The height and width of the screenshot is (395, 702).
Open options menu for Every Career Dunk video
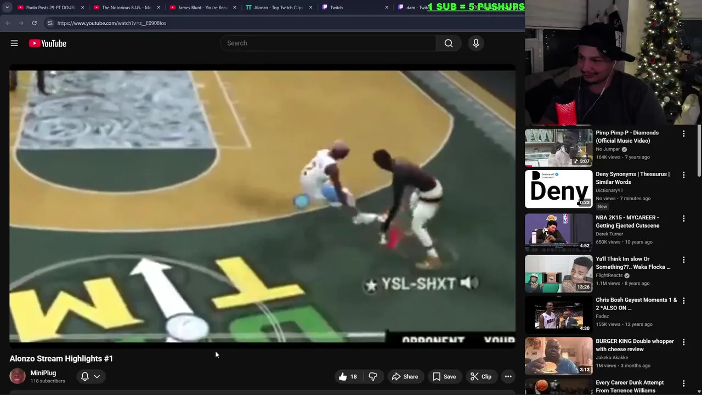[683, 383]
